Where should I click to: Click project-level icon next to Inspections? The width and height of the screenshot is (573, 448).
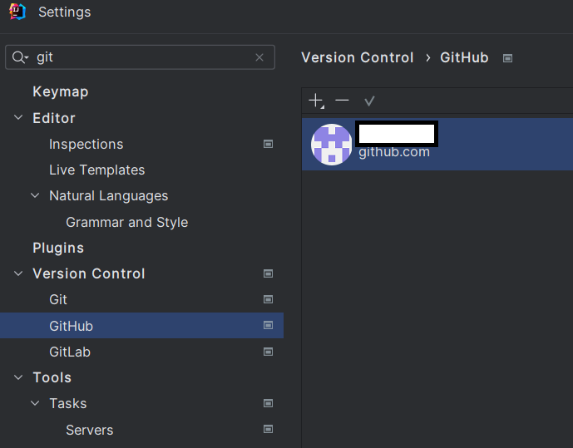point(268,144)
